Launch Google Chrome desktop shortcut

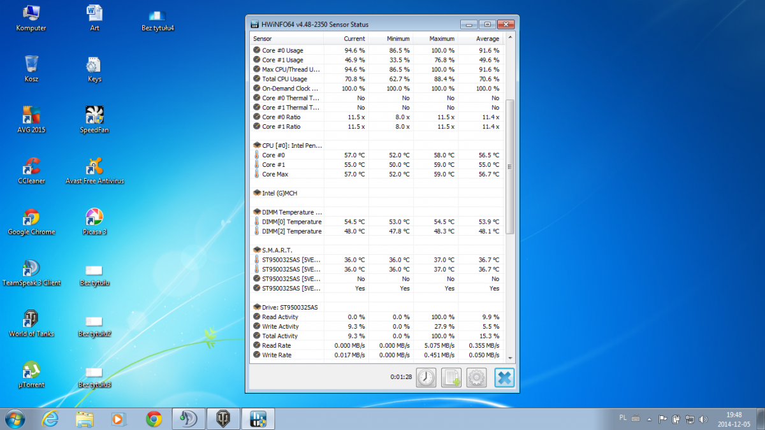click(x=31, y=222)
